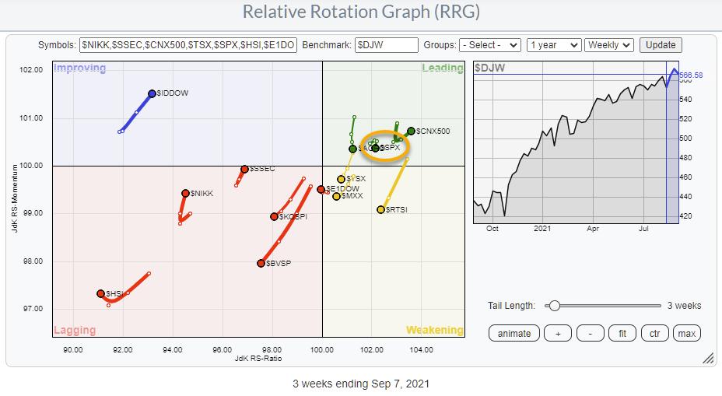
Task: Click the $KOSPI red data point
Action: click(274, 216)
